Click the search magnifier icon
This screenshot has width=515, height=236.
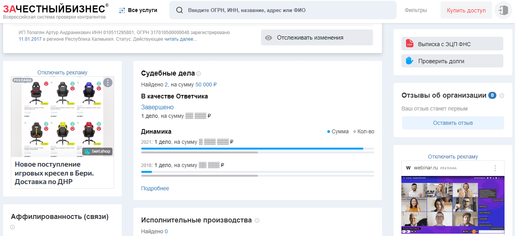tap(180, 10)
